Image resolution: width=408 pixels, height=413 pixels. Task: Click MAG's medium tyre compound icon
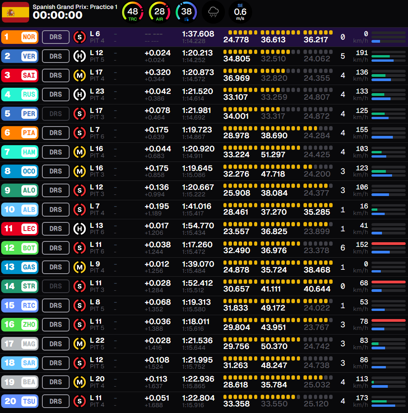(x=79, y=344)
